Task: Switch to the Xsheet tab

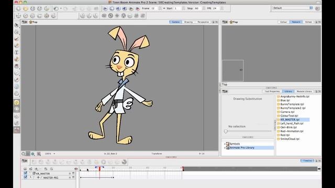Action: [308, 22]
